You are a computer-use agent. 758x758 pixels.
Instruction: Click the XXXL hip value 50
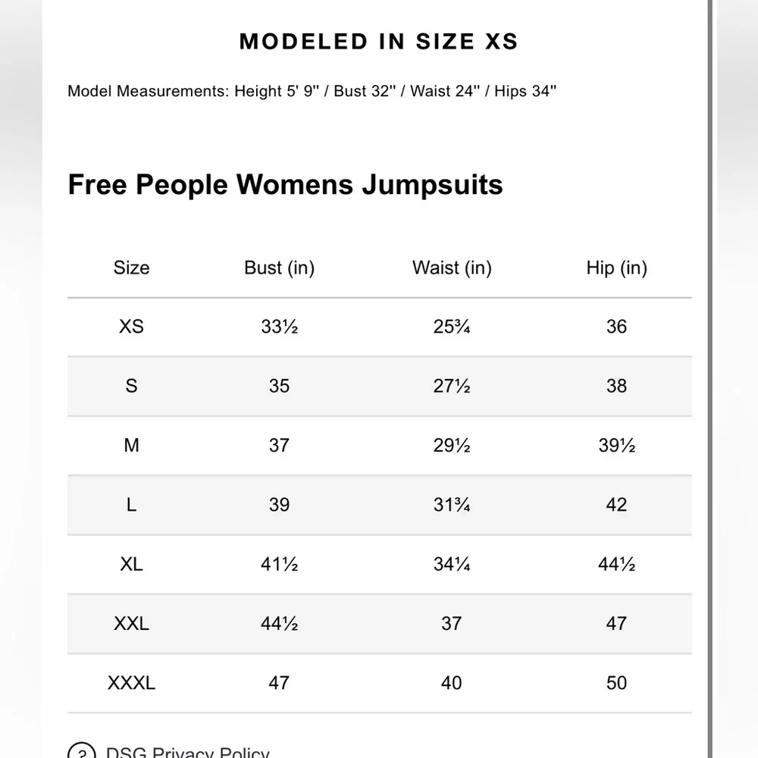pyautogui.click(x=616, y=684)
